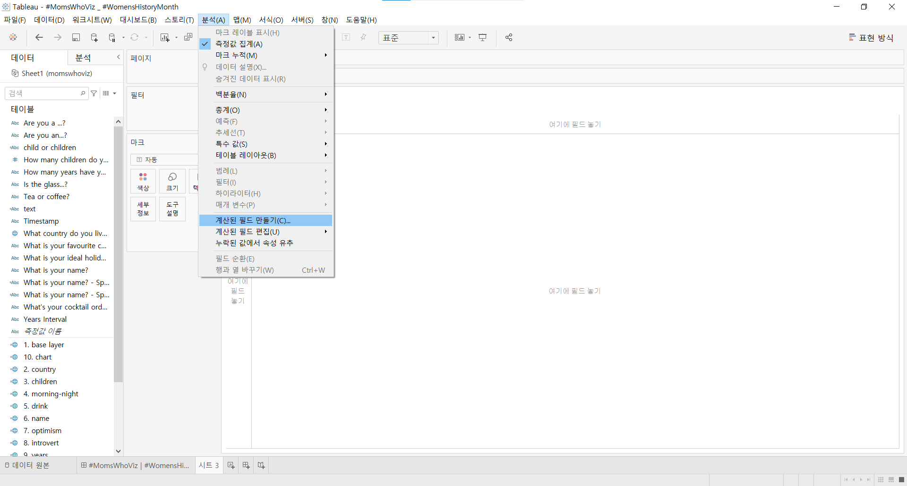907x486 pixels.
Task: Open the #MomsWhoViz dashboard tab
Action: 136,465
